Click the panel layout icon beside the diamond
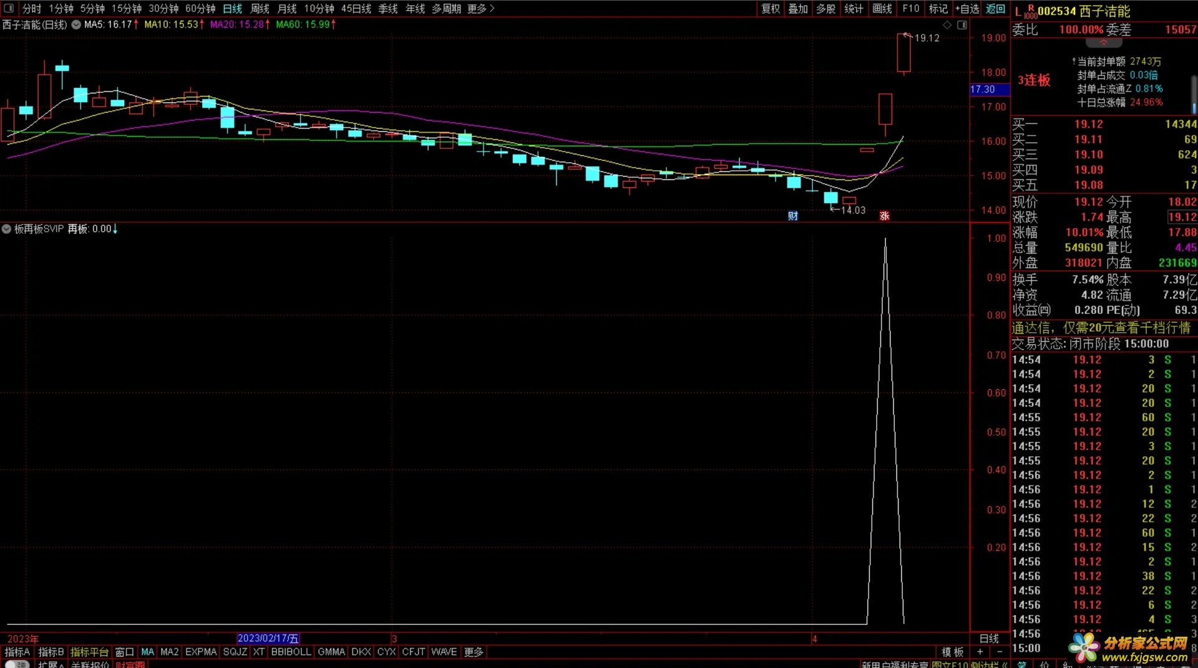This screenshot has height=668, width=1198. click(x=962, y=25)
